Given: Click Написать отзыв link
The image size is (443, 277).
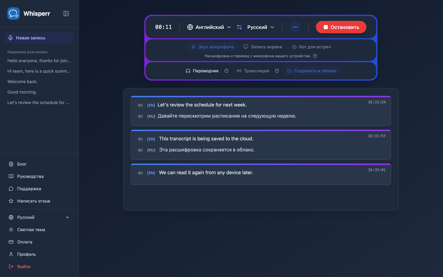Looking at the screenshot, I should [x=39, y=201].
